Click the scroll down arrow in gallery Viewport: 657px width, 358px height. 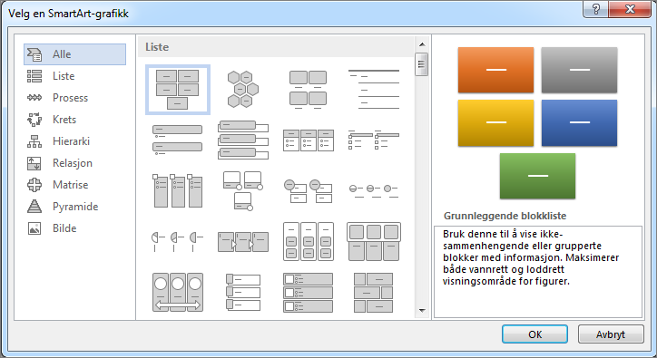422,311
